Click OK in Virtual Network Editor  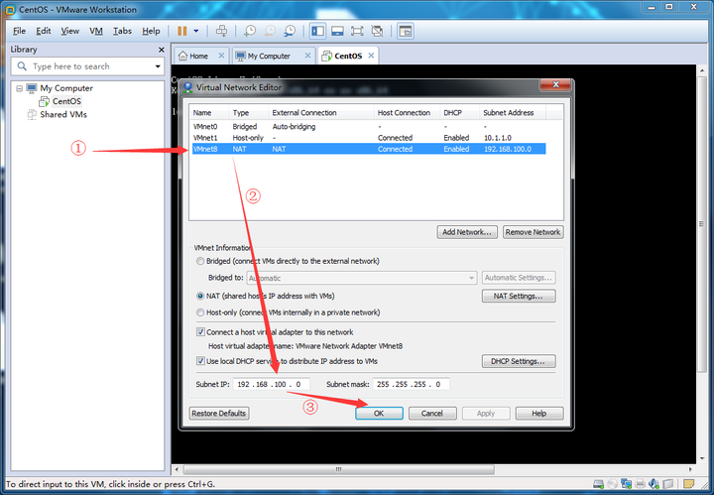[379, 414]
